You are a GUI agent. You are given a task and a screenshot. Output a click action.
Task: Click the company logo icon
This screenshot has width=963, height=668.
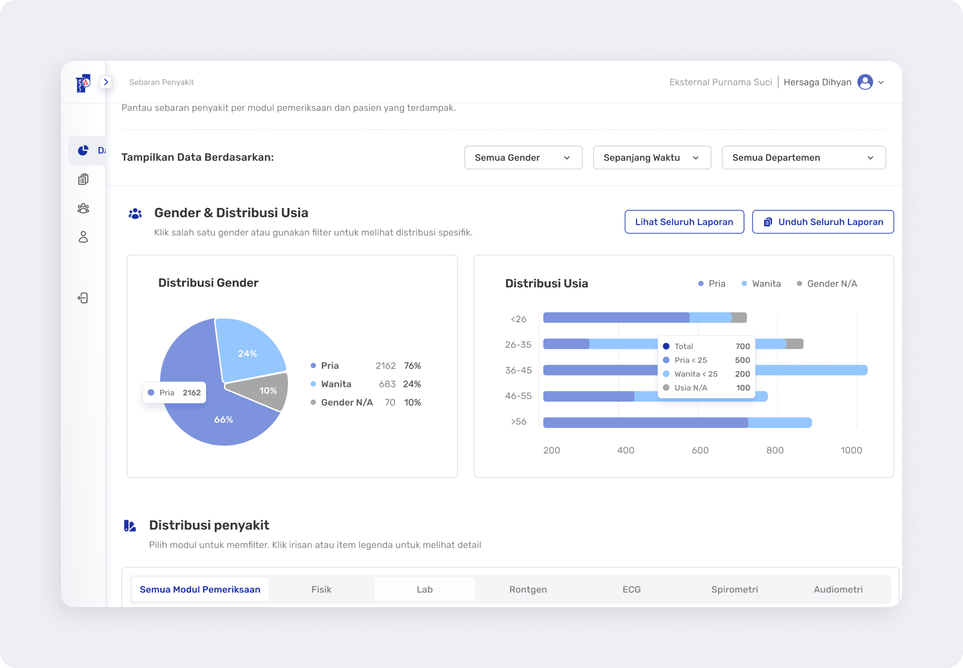83,83
